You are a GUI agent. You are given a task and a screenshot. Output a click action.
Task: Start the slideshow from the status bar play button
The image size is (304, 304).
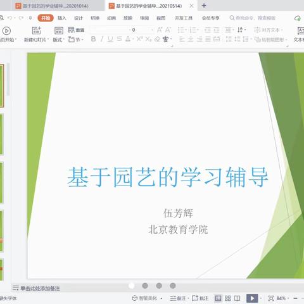252,298
